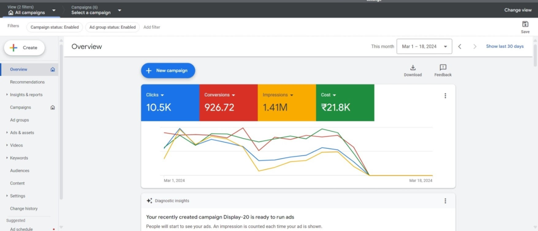Click the Diagnostic insights sparkle icon

149,201
